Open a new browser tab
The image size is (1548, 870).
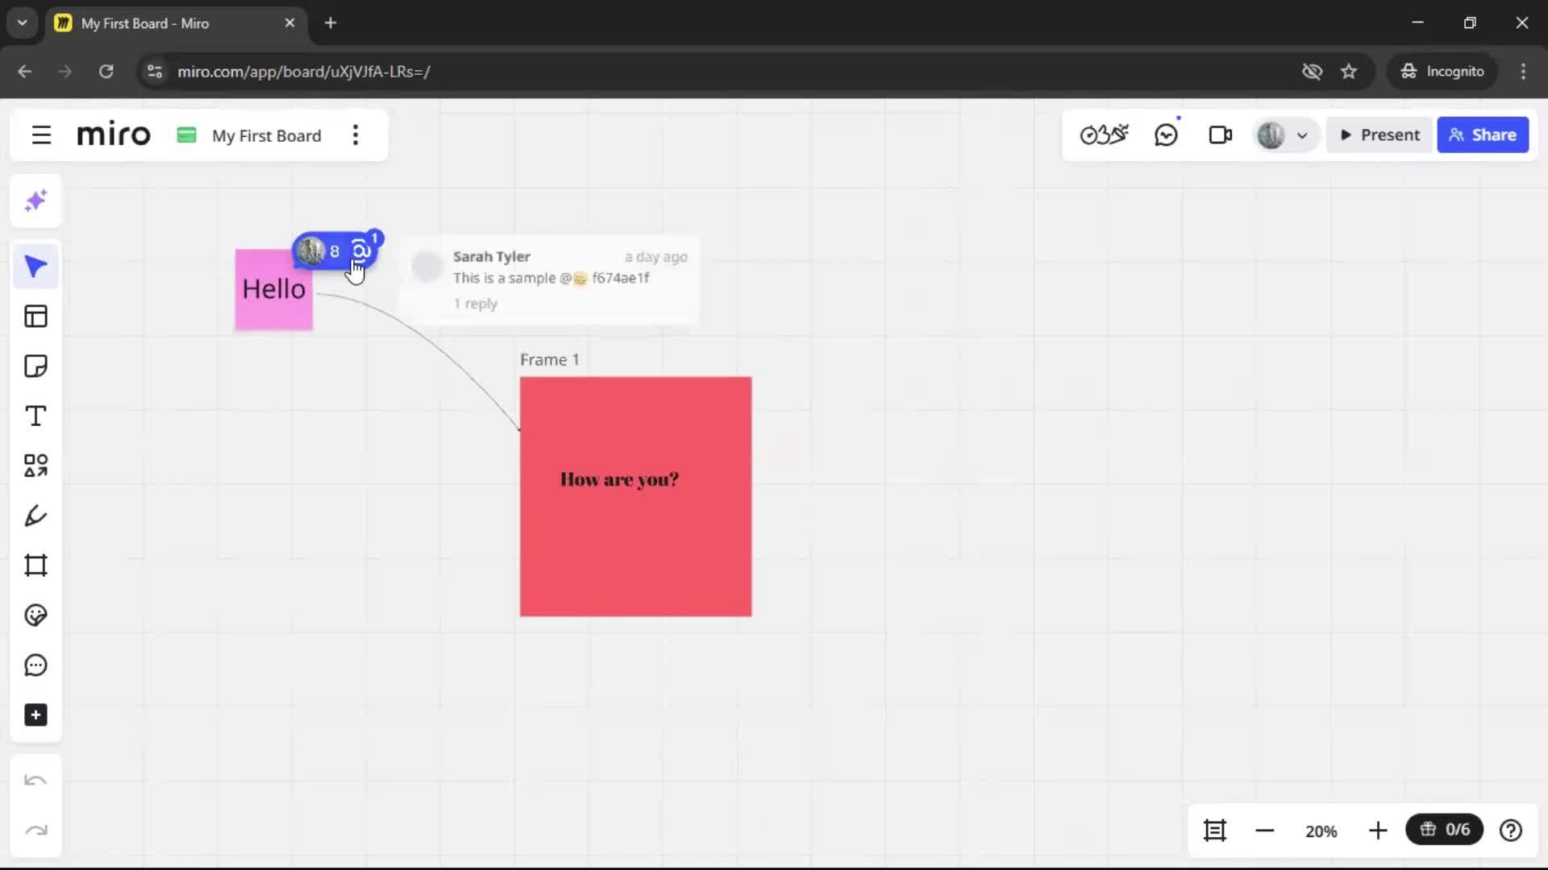coord(331,23)
